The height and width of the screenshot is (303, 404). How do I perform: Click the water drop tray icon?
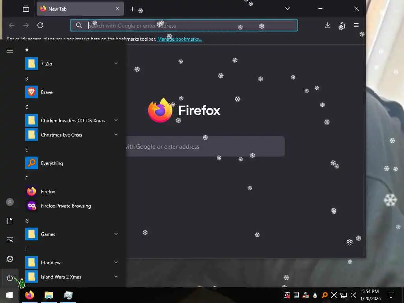[315, 295]
